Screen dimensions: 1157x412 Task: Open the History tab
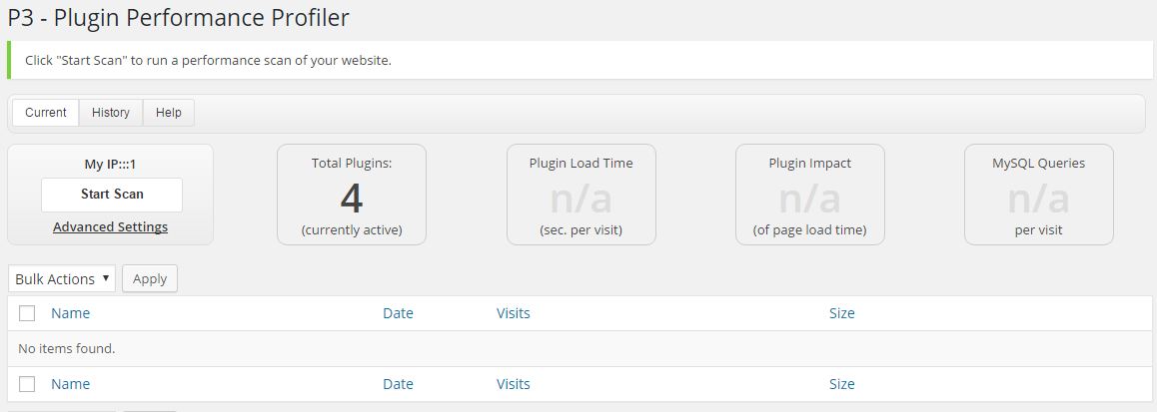[x=111, y=113]
